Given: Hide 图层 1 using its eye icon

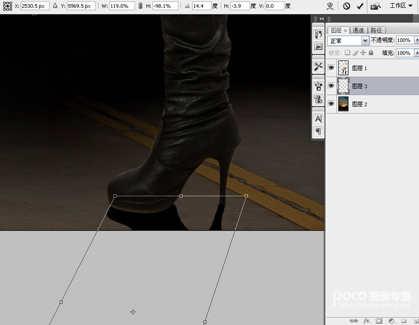Looking at the screenshot, I should click(x=331, y=68).
